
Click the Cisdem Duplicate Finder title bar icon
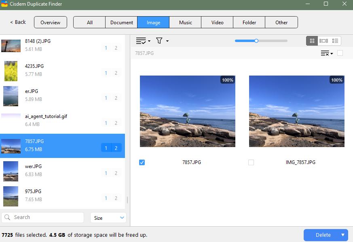pyautogui.click(x=5, y=4)
